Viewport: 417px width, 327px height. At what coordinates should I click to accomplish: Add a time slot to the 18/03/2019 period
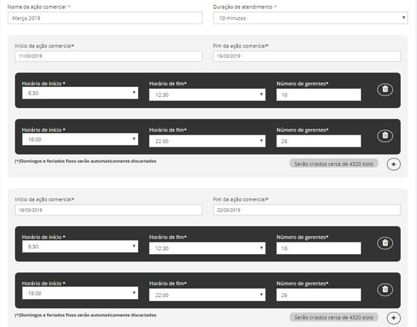pyautogui.click(x=393, y=317)
